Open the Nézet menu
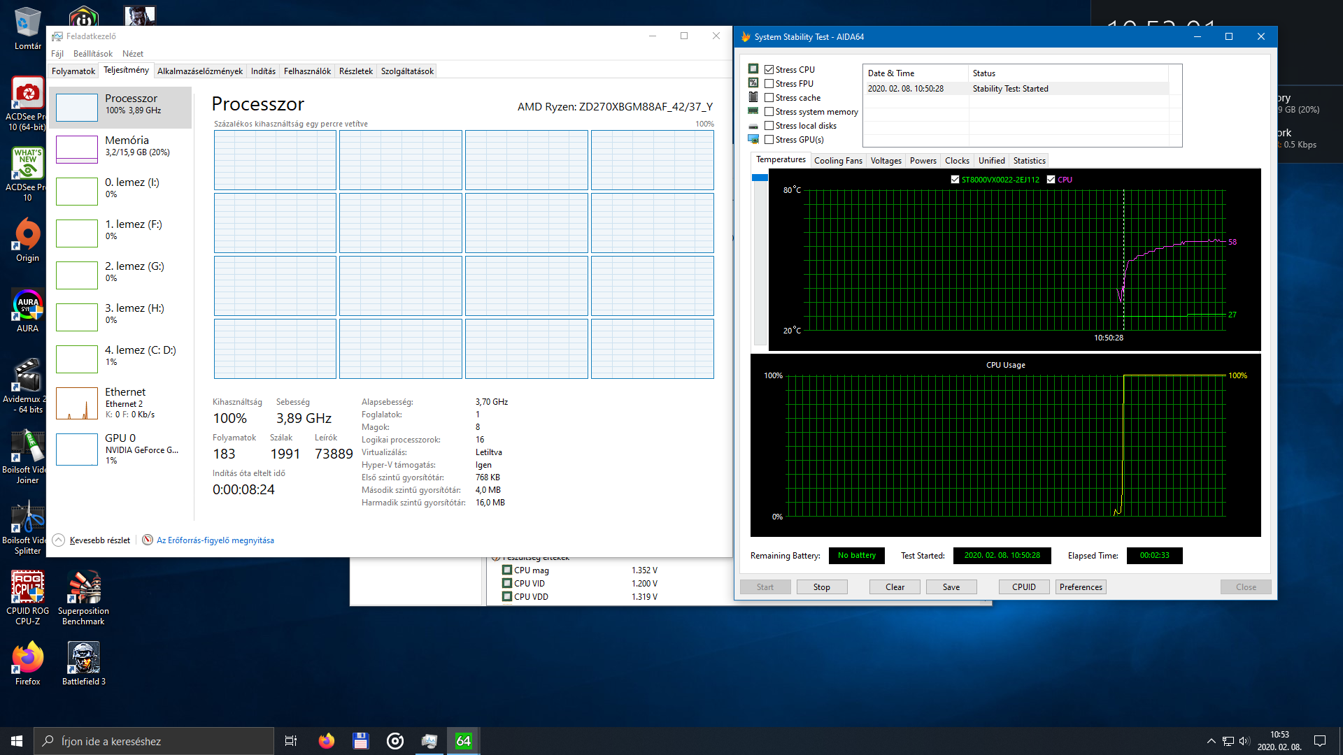The image size is (1343, 755). [133, 54]
